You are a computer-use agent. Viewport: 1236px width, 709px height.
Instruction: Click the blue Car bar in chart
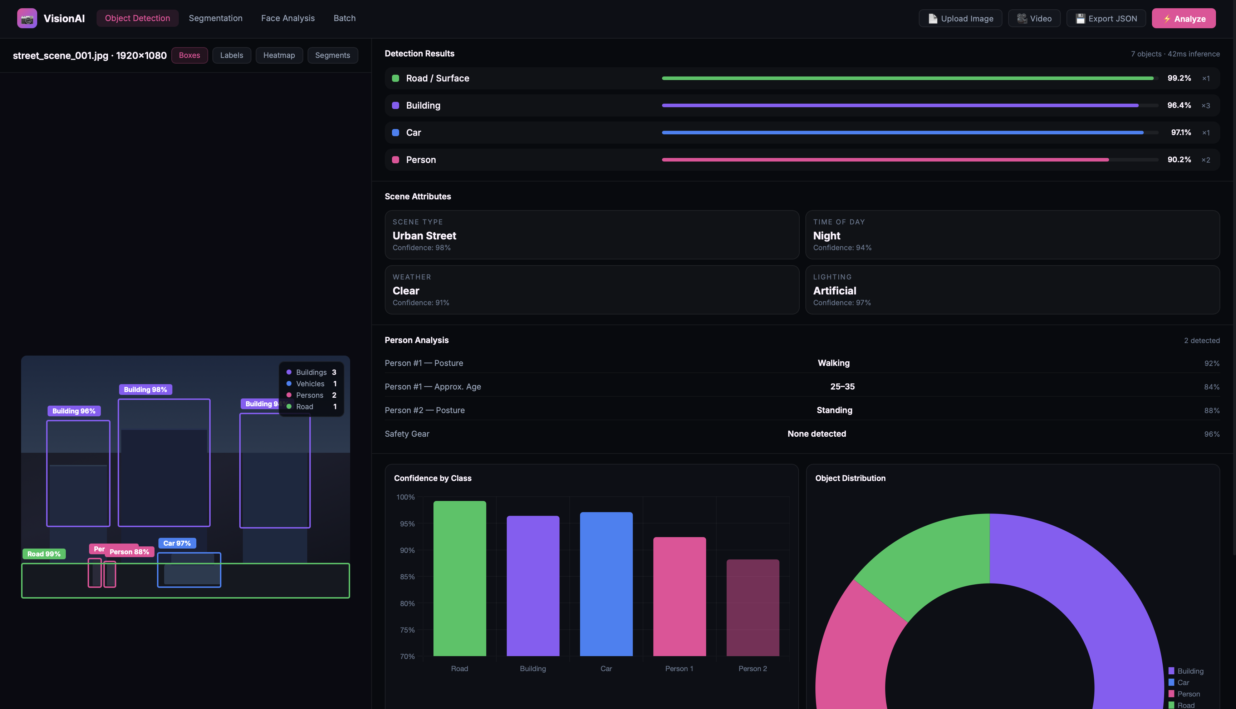pos(606,584)
